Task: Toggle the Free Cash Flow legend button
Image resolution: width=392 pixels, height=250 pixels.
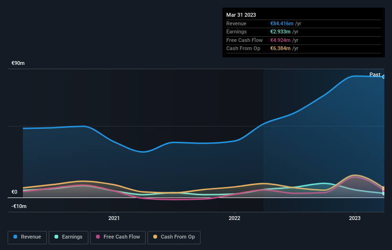Action: coord(118,237)
